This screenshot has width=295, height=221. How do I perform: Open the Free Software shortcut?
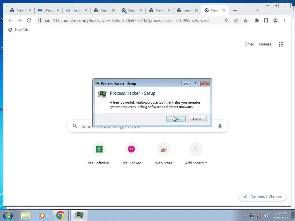click(x=99, y=154)
